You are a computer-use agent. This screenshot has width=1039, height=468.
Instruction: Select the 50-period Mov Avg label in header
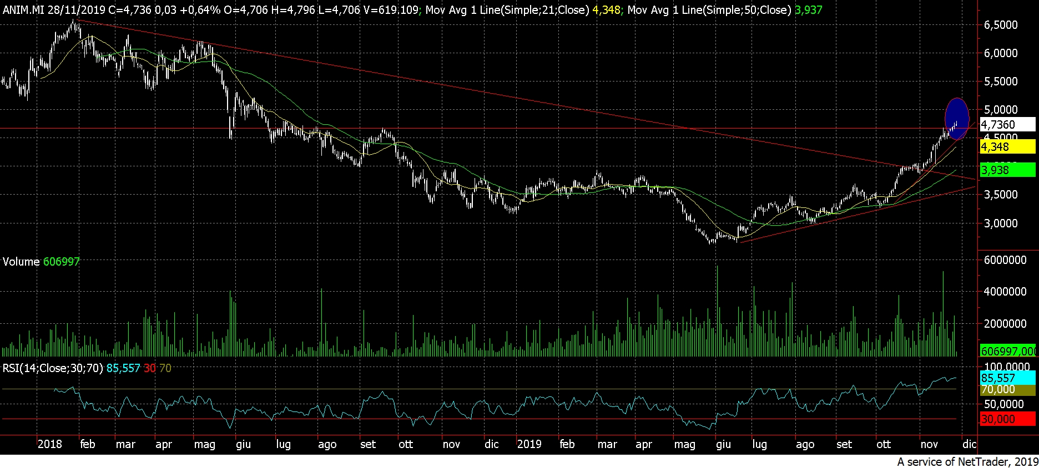(x=709, y=10)
